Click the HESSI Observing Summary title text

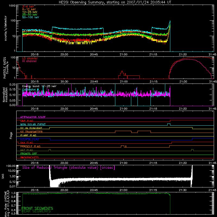[115, 2]
